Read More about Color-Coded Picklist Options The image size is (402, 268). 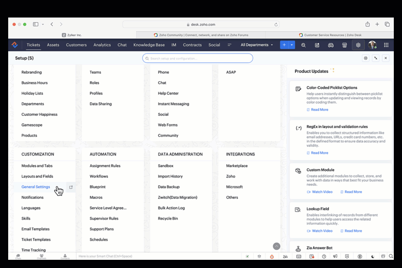click(318, 109)
